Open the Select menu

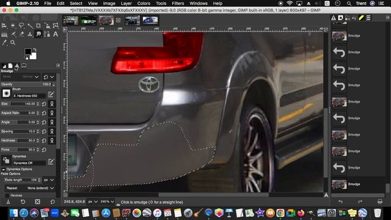(76, 4)
